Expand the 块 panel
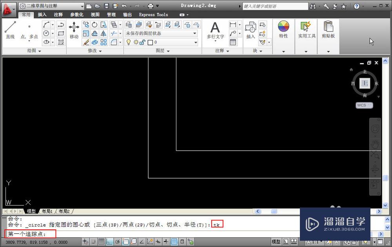The width and height of the screenshot is (392, 247). pos(258,51)
